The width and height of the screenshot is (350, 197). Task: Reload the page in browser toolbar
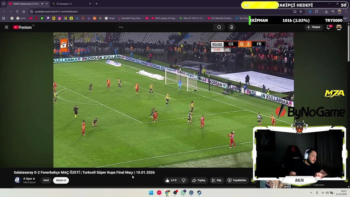pos(17,11)
